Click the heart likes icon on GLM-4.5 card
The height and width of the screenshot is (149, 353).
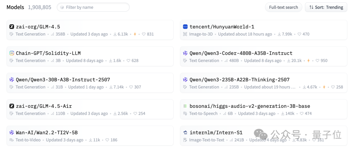143,34
